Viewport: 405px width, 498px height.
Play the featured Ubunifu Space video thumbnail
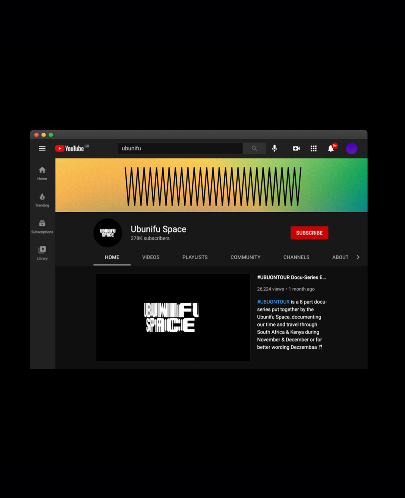173,317
